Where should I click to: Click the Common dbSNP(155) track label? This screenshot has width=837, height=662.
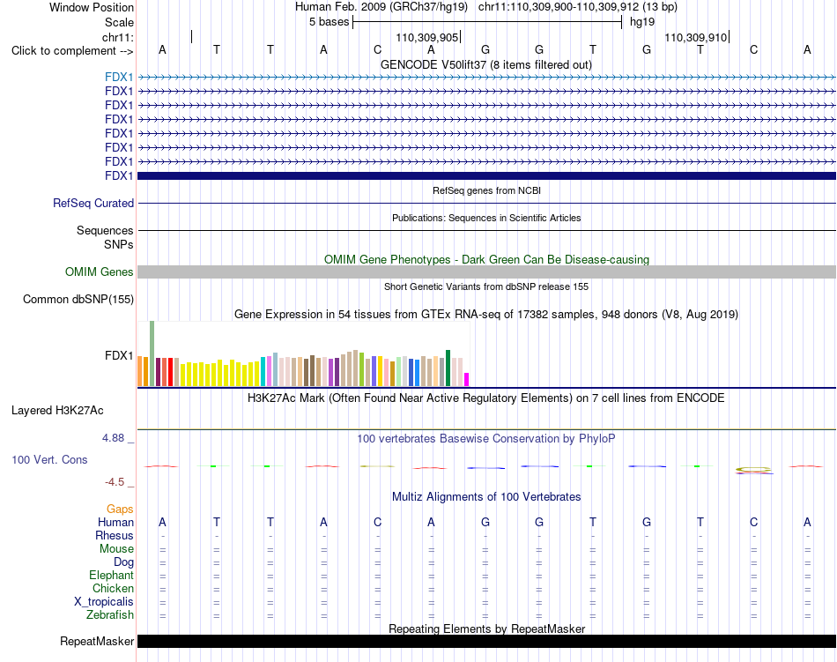click(78, 300)
